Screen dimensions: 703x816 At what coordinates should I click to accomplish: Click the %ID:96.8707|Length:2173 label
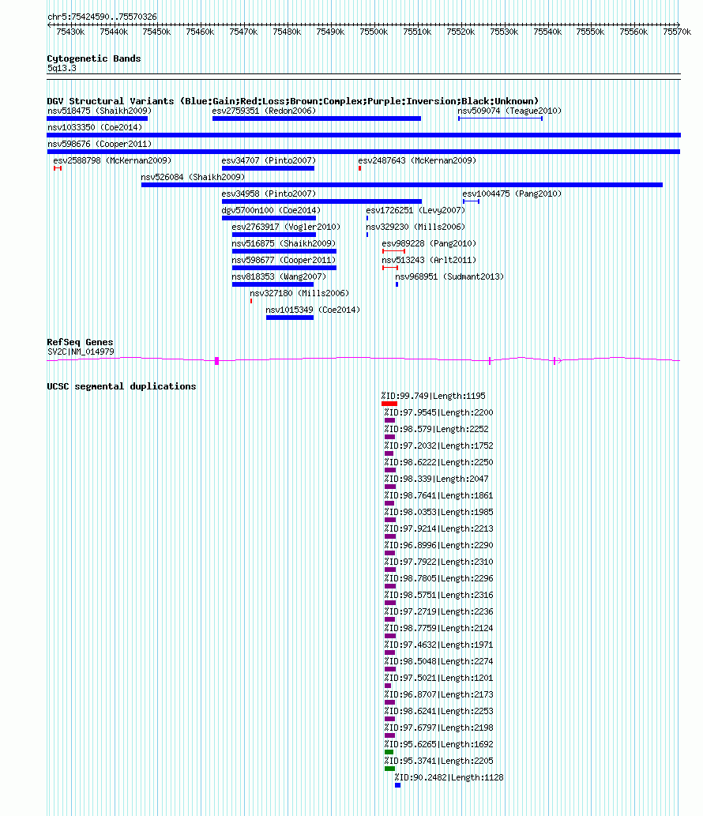(439, 695)
